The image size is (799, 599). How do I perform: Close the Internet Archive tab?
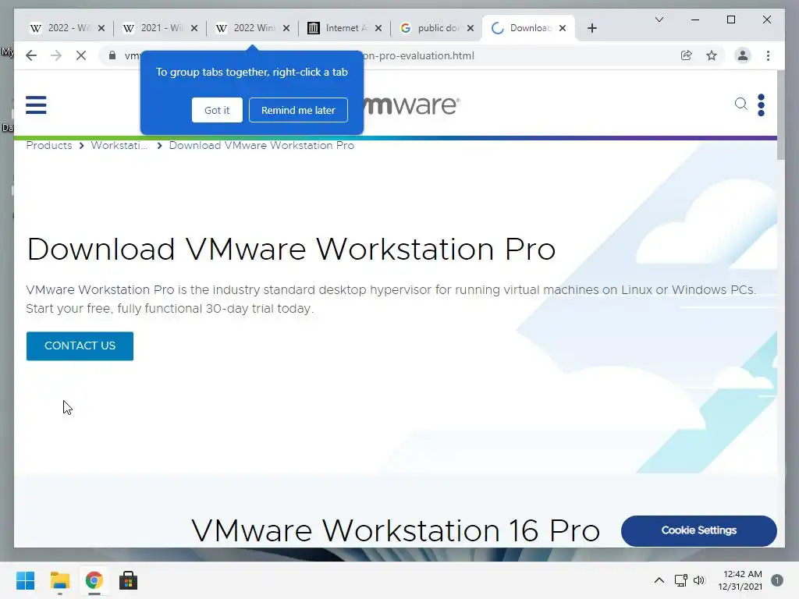pos(378,28)
